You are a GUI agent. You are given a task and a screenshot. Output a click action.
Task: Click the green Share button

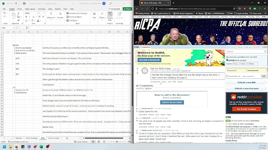[x=127, y=9]
